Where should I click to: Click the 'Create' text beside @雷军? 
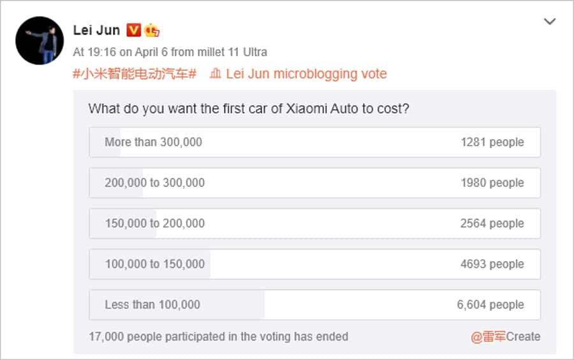click(x=523, y=336)
